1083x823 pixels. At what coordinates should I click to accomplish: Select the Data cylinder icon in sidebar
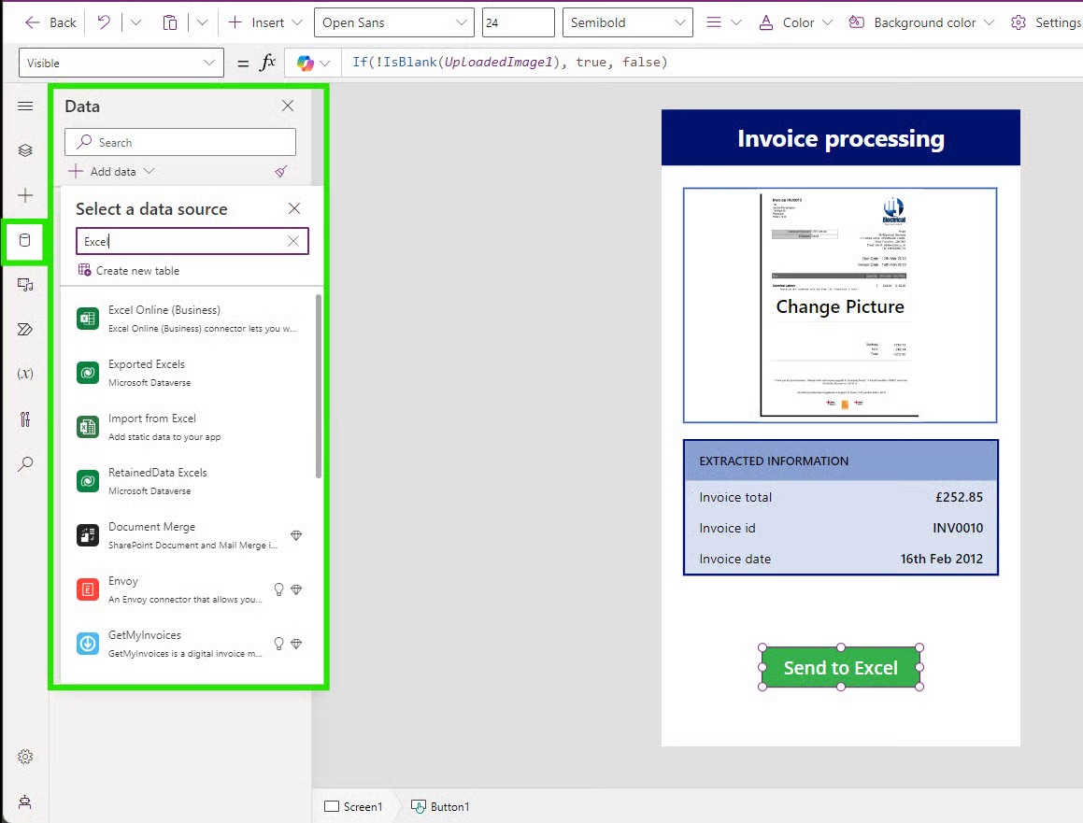25,240
